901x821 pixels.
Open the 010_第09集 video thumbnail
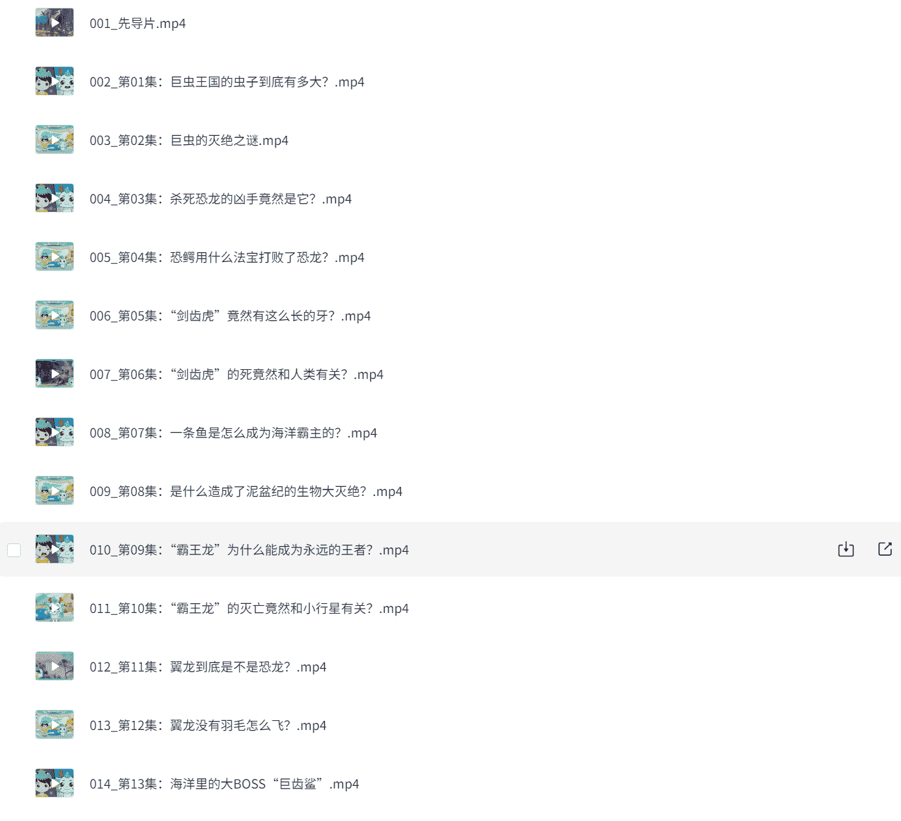click(x=55, y=549)
